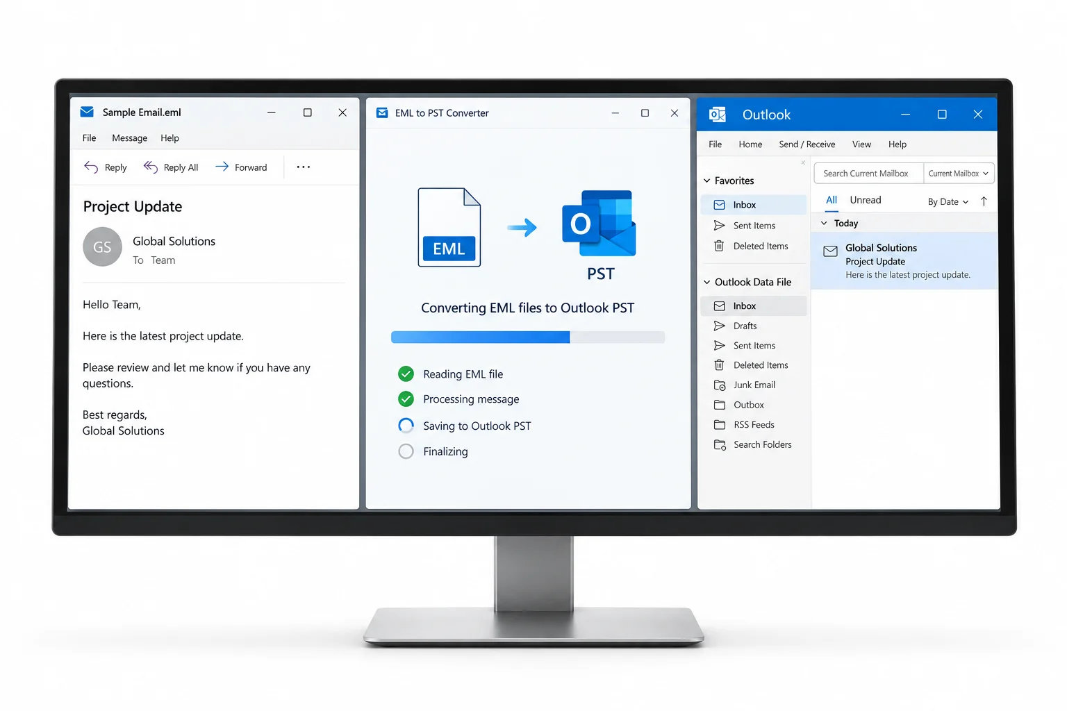This screenshot has width=1067, height=711.
Task: Click the Search Folders icon
Action: (x=720, y=444)
